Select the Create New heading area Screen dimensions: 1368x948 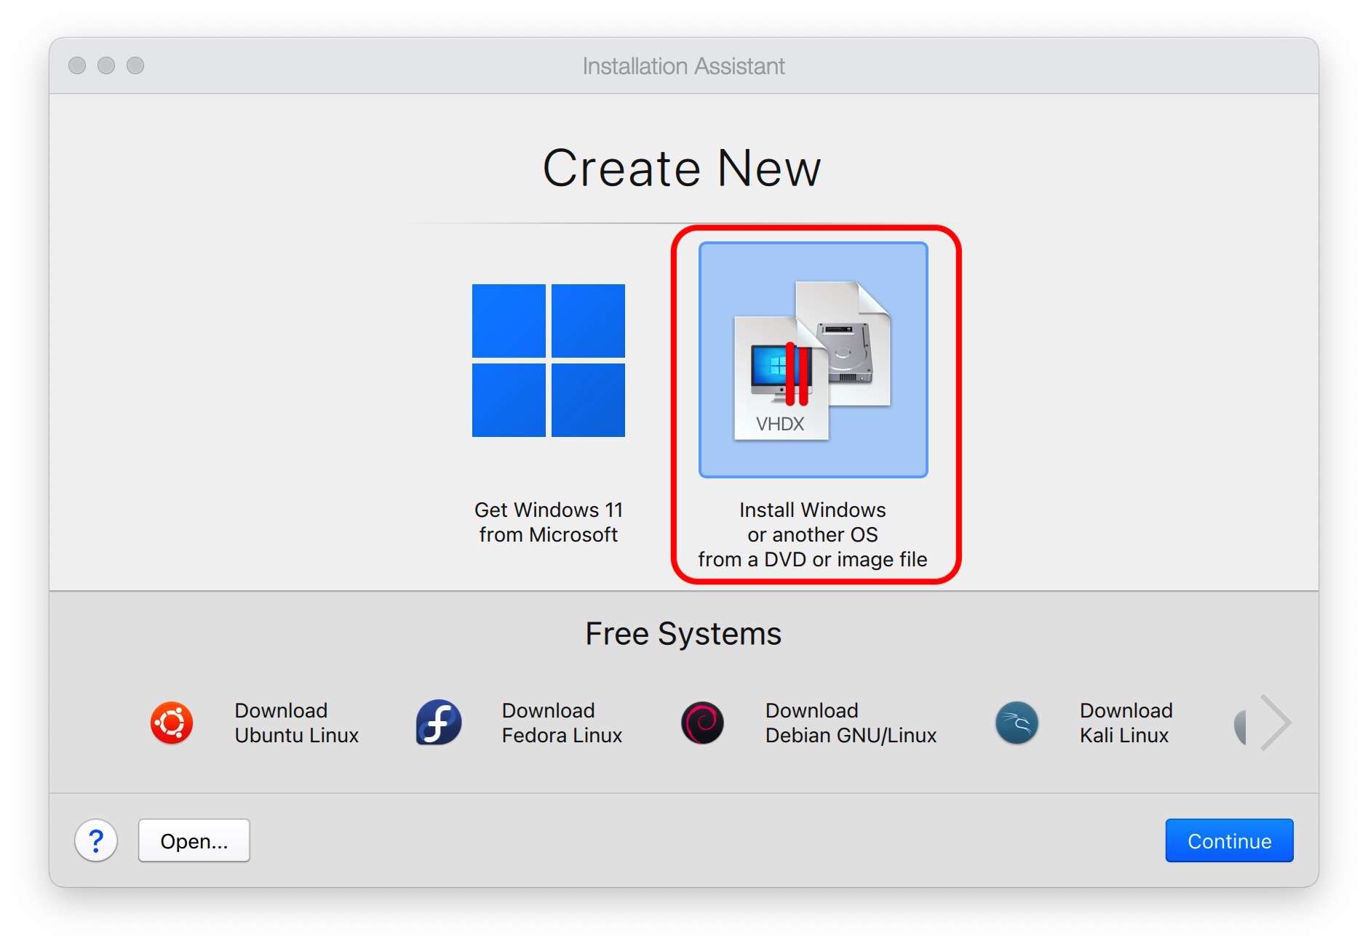683,167
